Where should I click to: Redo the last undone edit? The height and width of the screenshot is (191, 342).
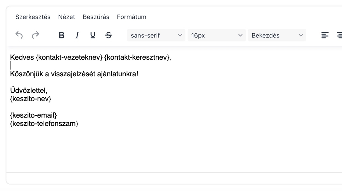(35, 35)
